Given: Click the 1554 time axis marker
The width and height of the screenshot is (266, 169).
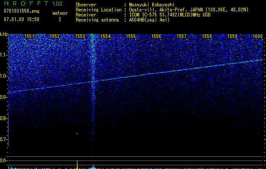Looking at the screenshot, I should [x=106, y=36].
